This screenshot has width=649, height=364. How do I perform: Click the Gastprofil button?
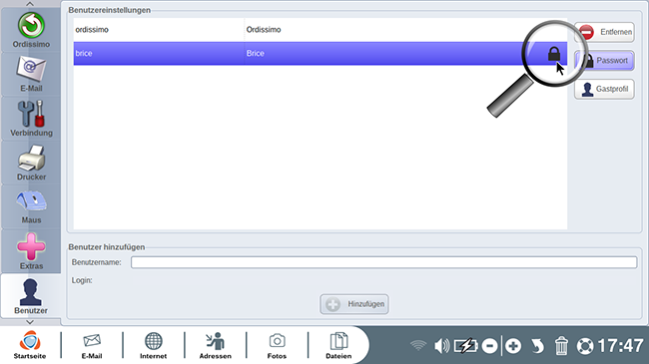pos(604,89)
